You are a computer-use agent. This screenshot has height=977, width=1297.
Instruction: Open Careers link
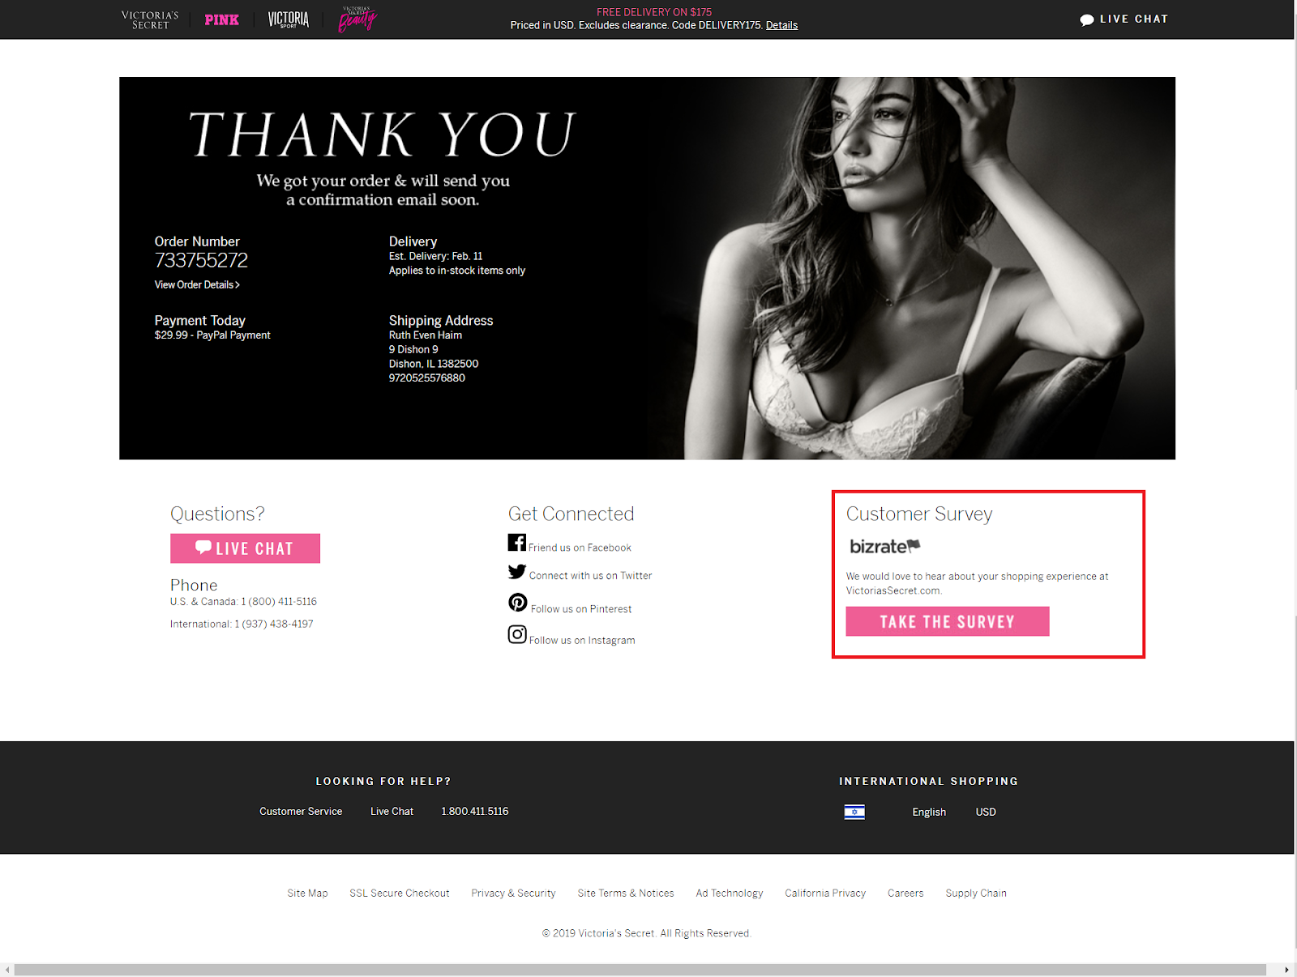pyautogui.click(x=905, y=893)
